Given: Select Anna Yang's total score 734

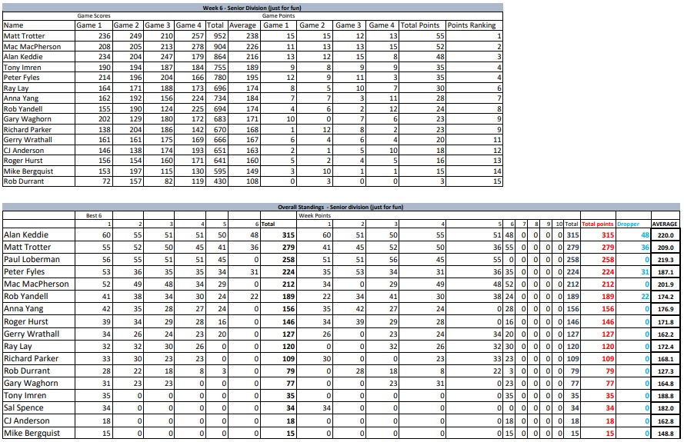Looking at the screenshot, I should pyautogui.click(x=220, y=98).
